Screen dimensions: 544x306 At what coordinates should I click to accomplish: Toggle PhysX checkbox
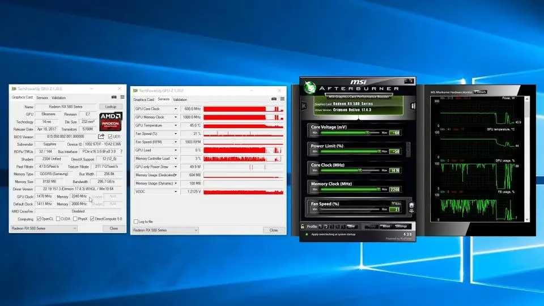[75, 219]
